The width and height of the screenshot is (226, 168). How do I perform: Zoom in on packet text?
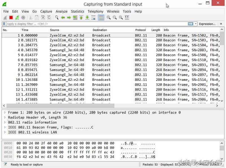point(108,17)
